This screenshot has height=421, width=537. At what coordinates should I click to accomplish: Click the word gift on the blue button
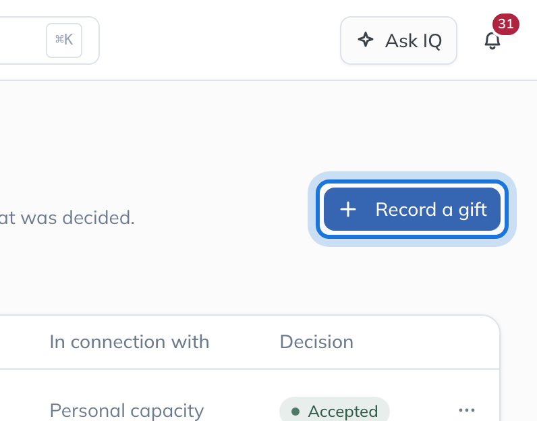(473, 210)
